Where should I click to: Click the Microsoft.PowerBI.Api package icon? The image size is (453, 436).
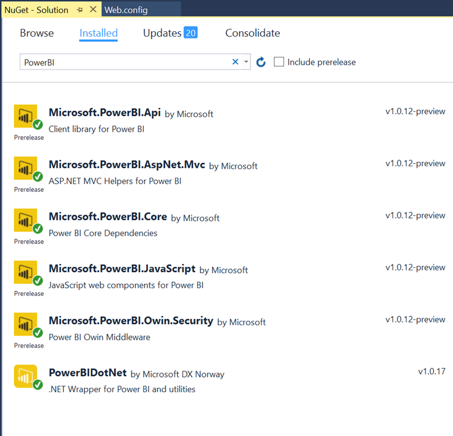pyautogui.click(x=26, y=116)
